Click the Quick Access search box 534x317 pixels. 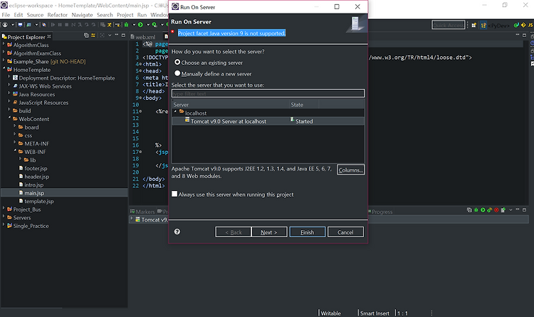point(448,25)
